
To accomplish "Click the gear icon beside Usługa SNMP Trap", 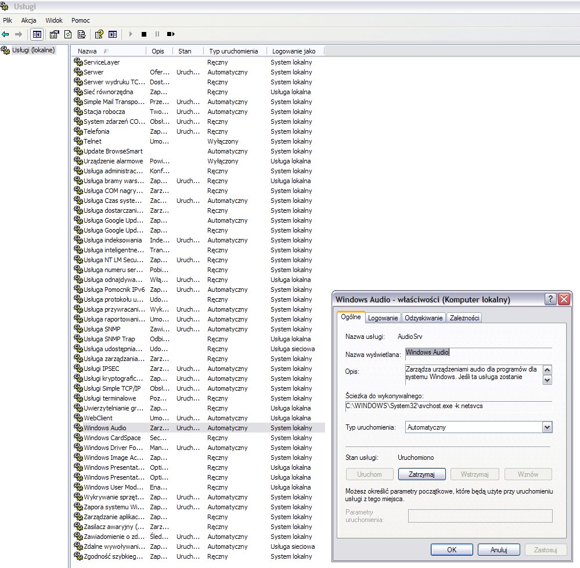I will point(78,339).
